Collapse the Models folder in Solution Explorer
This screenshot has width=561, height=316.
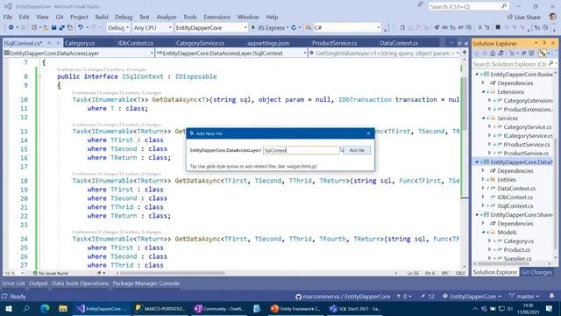tap(483, 232)
